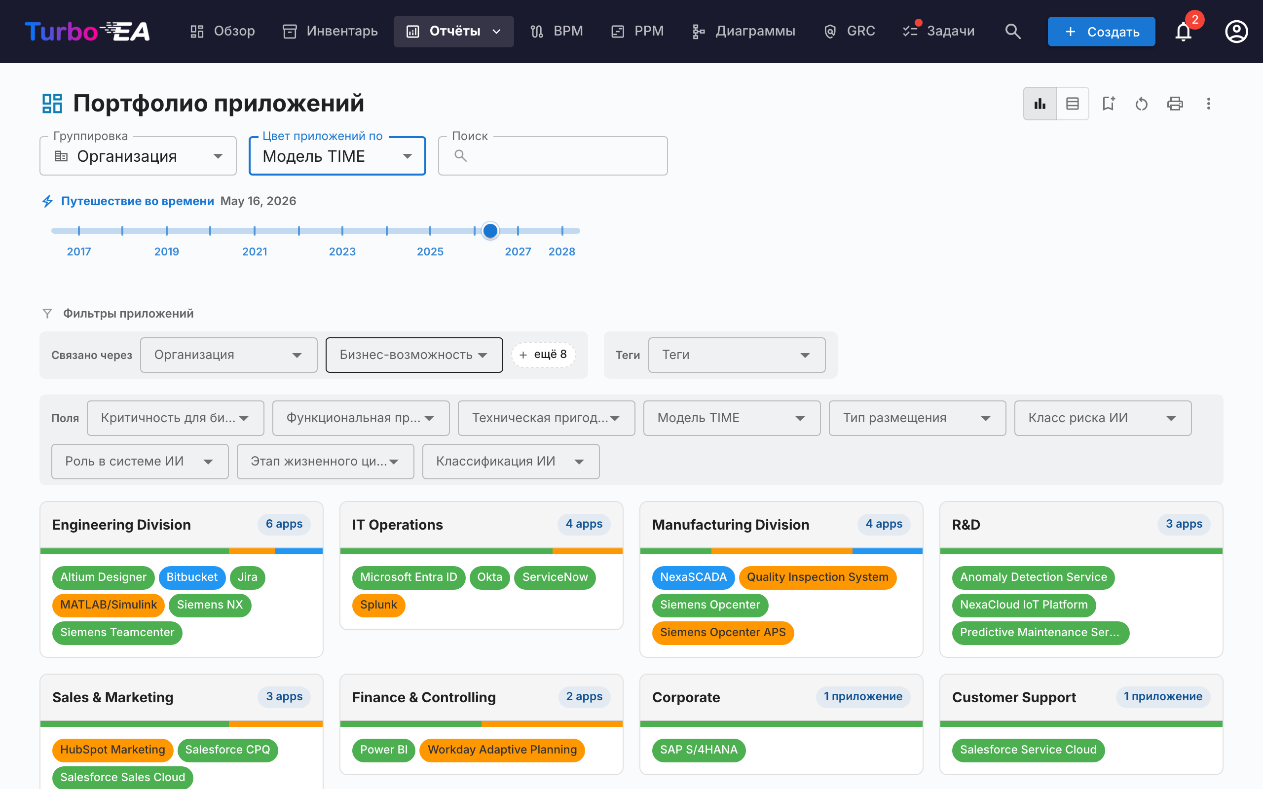
Task: Go to Обзор in navigation
Action: click(x=223, y=31)
